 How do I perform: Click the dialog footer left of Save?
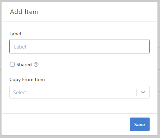(65, 124)
